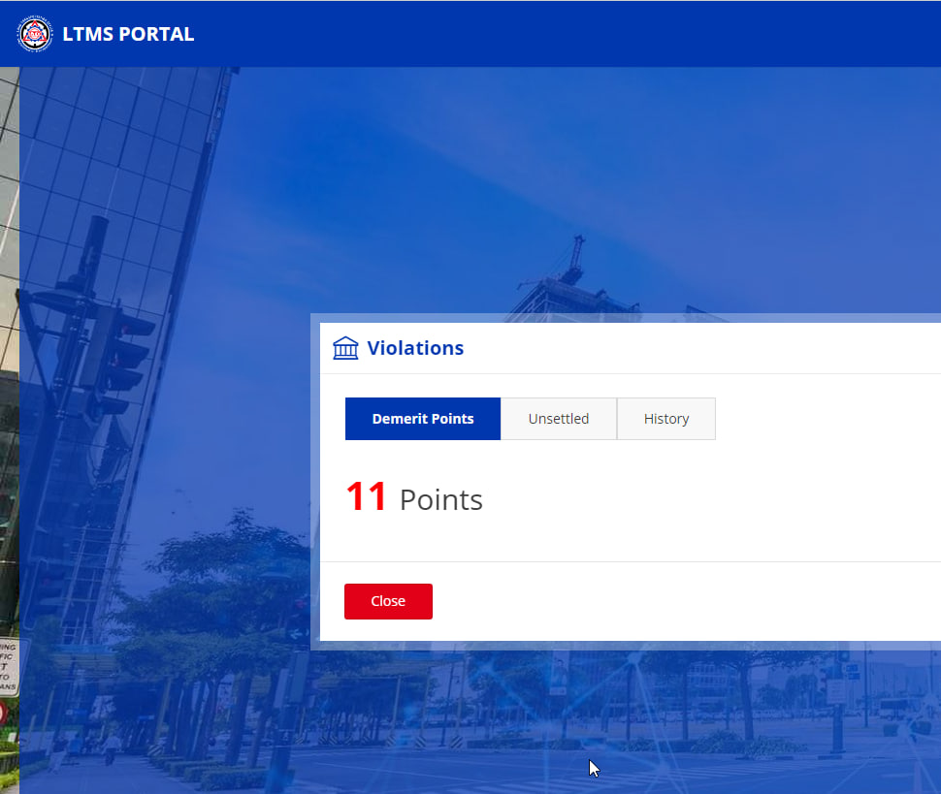Open the Unsettled violations tab
The width and height of the screenshot is (941, 794).
(x=559, y=419)
